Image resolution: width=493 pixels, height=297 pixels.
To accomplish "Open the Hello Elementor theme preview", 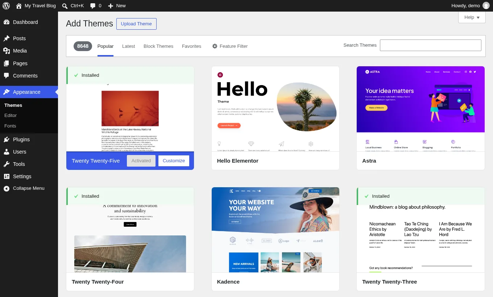I will [x=275, y=109].
